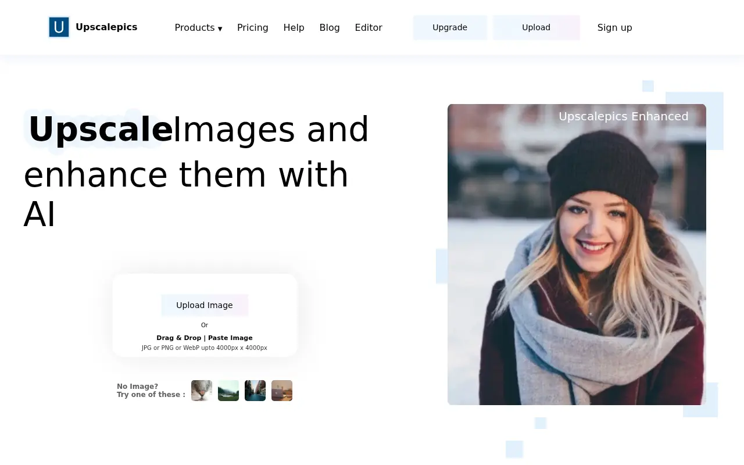Click the Upload button in navbar
Screen dimensions: 744x465
coord(536,27)
